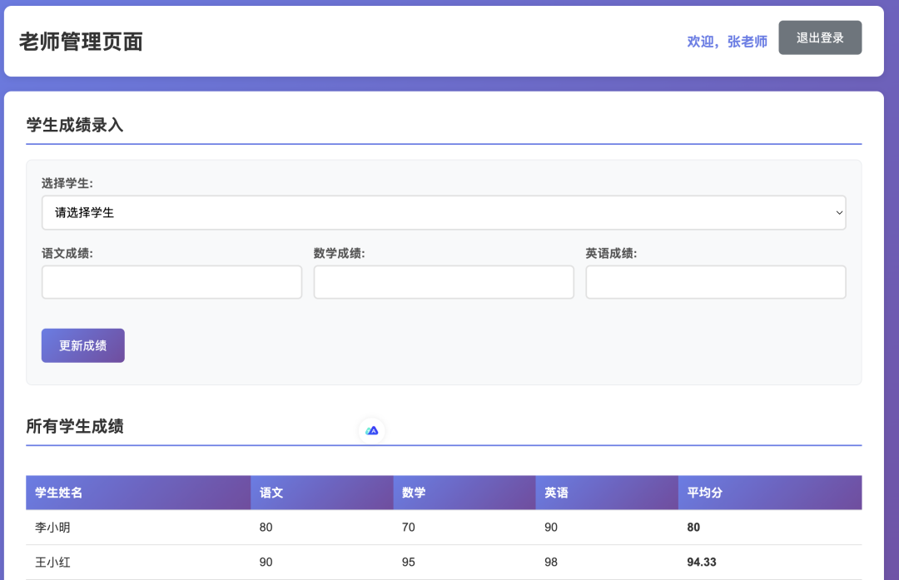Click the 欢迎，张老师 welcome link
899x580 pixels.
pos(726,41)
